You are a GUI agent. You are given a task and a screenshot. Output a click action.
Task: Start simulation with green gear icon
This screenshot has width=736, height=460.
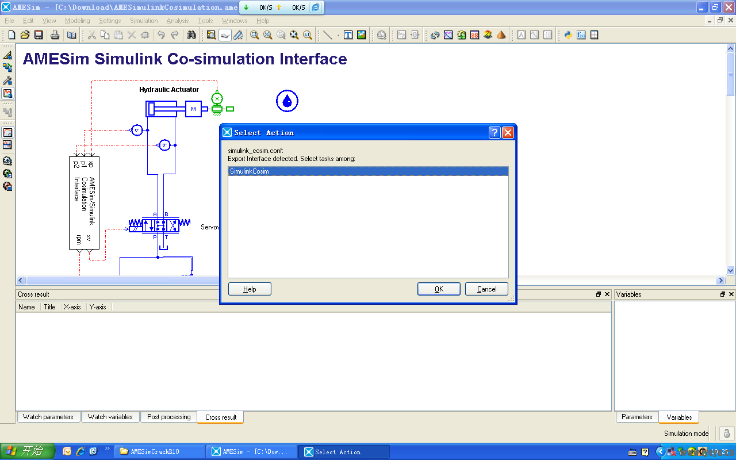click(7, 174)
